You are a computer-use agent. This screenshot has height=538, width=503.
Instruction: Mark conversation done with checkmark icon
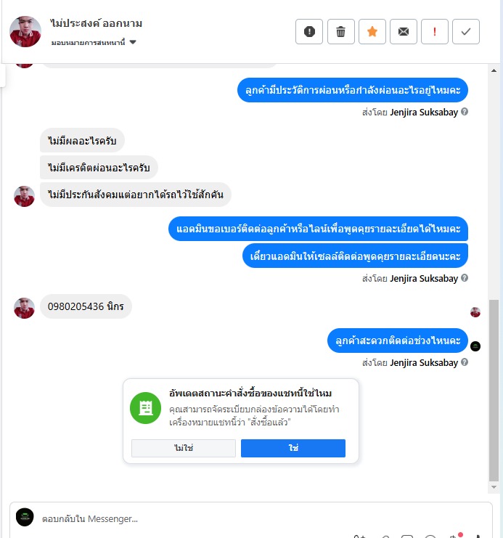click(465, 31)
